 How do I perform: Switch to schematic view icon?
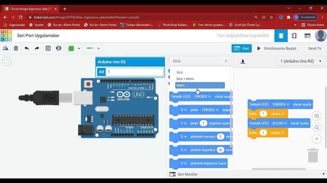(x=294, y=36)
